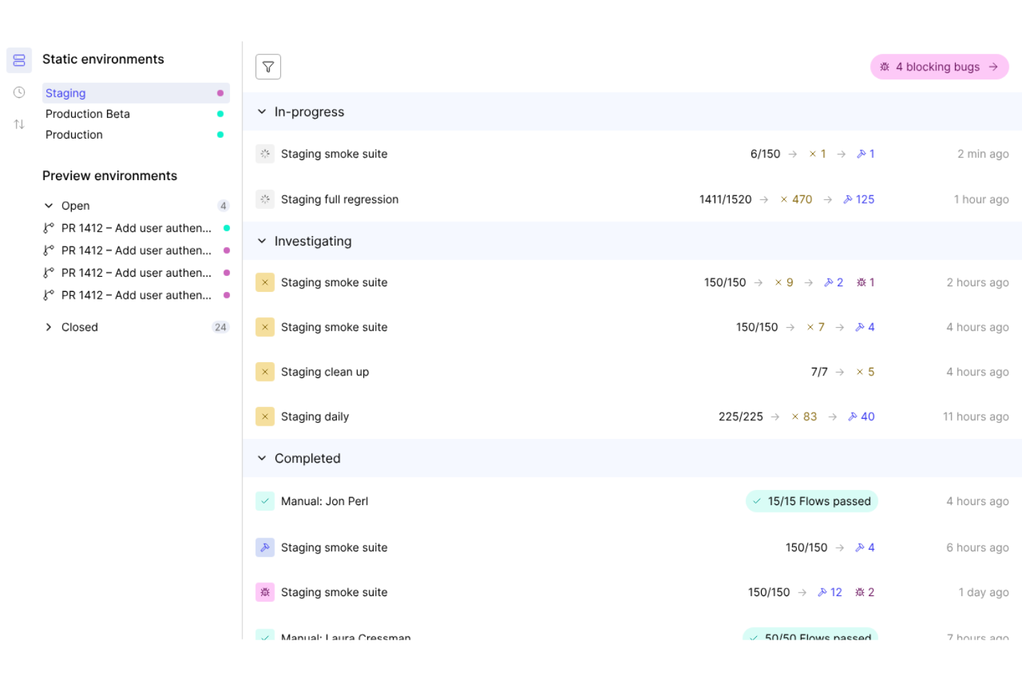Click the green check icon beside Manual: Jon Perl

pyautogui.click(x=265, y=501)
